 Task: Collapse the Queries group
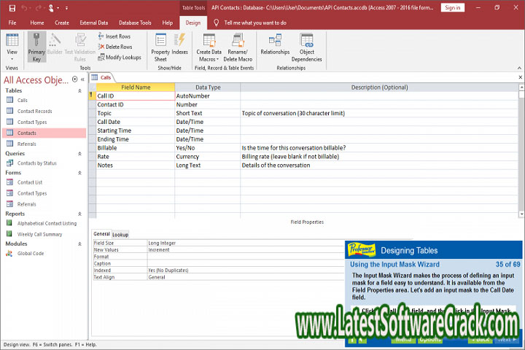pos(79,154)
